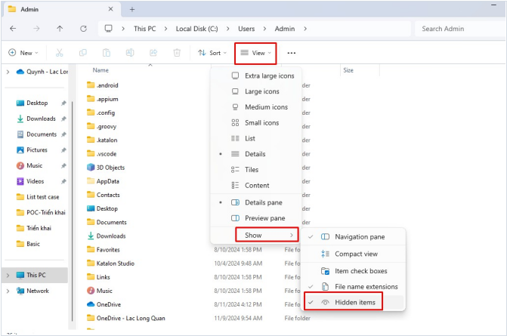Enable Item check boxes option
Image resolution: width=507 pixels, height=336 pixels.
(x=361, y=270)
